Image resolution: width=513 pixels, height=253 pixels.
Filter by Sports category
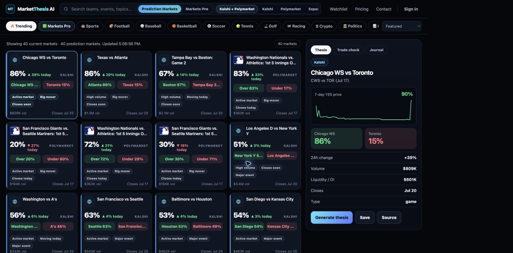90,26
